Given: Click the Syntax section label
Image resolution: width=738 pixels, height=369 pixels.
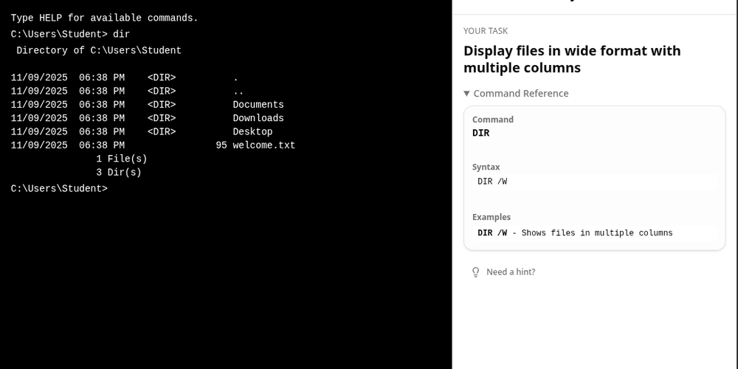Looking at the screenshot, I should [486, 168].
